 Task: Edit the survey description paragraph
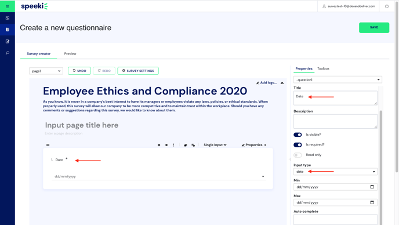[x=155, y=106]
